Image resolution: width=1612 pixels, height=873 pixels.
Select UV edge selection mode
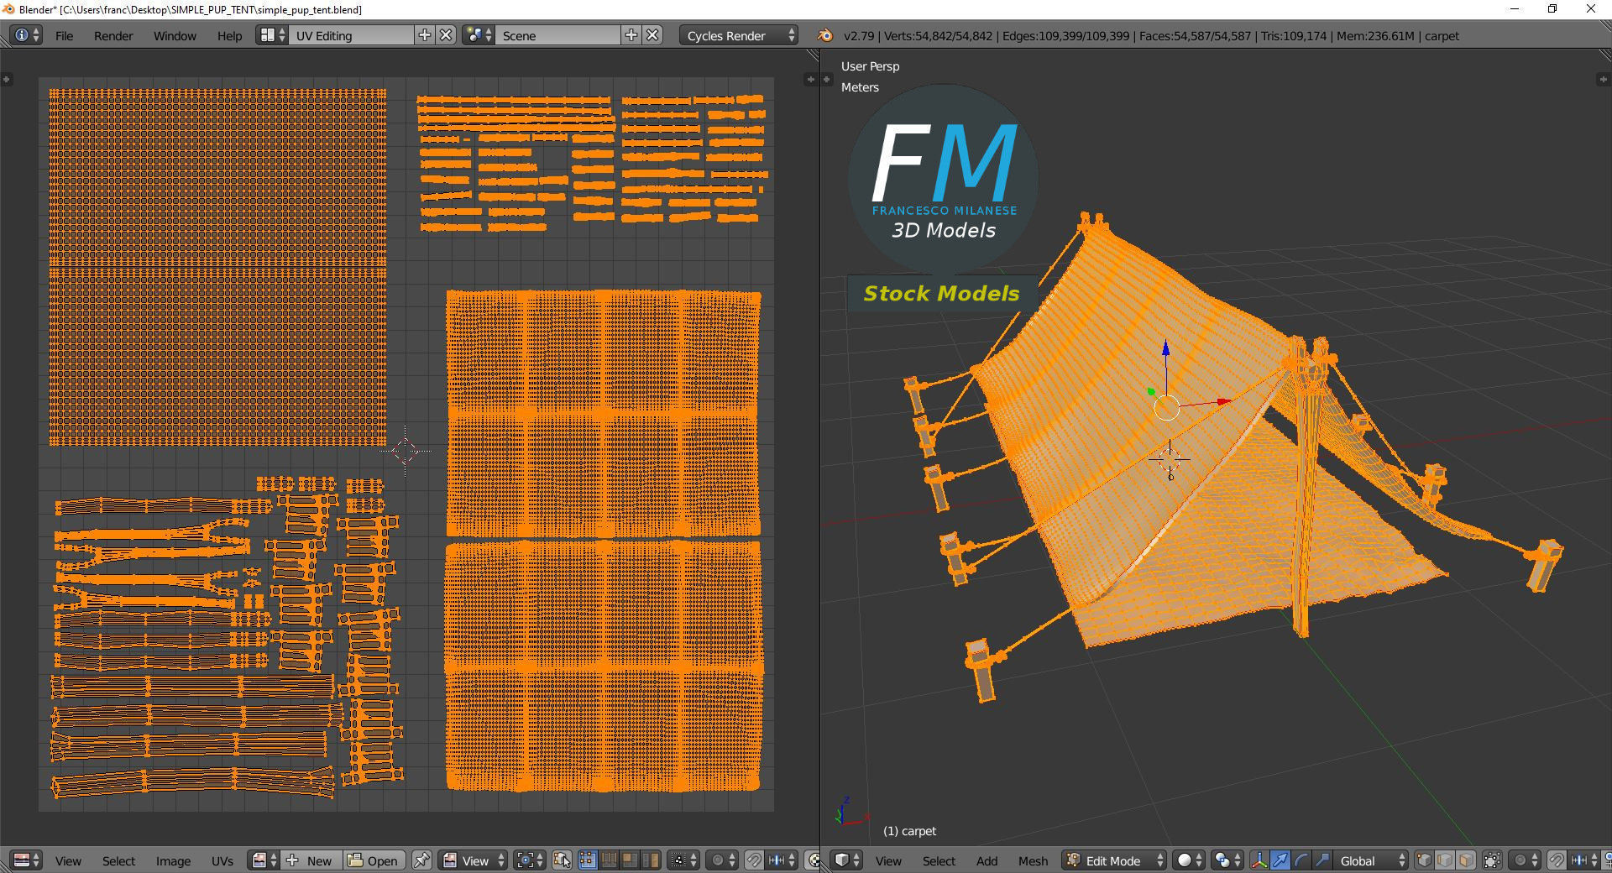609,860
